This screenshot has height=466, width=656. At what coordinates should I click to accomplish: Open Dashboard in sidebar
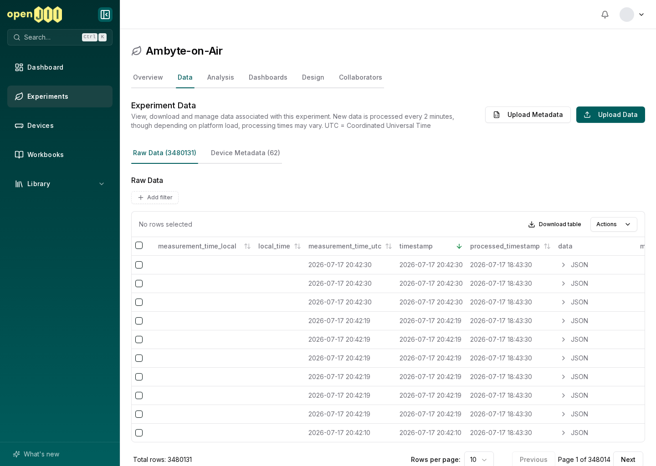(60, 67)
